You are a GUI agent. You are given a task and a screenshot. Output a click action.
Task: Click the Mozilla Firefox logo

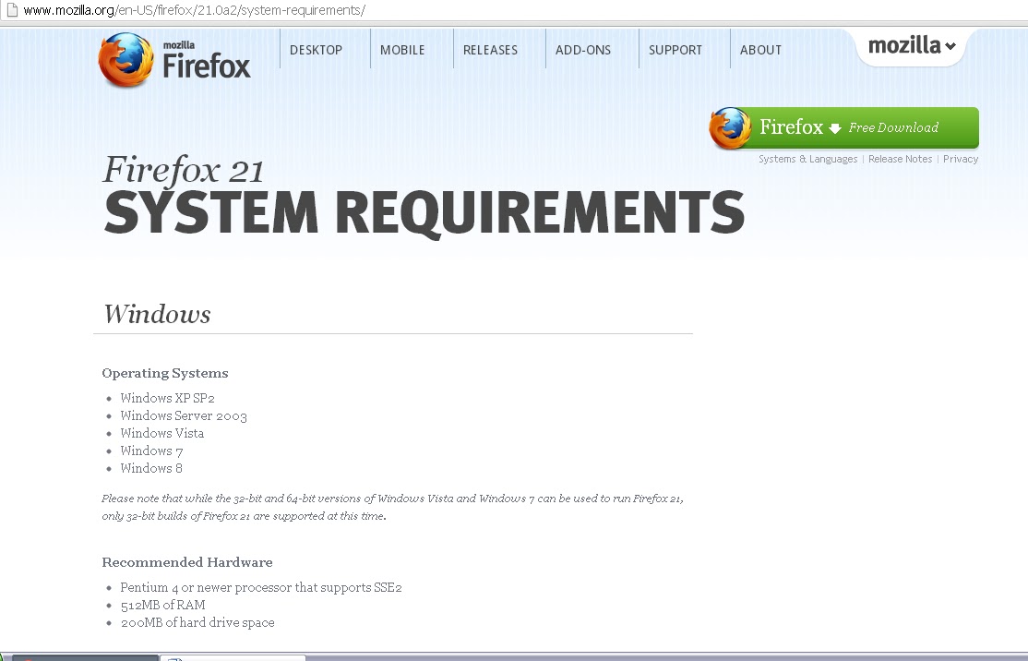174,60
